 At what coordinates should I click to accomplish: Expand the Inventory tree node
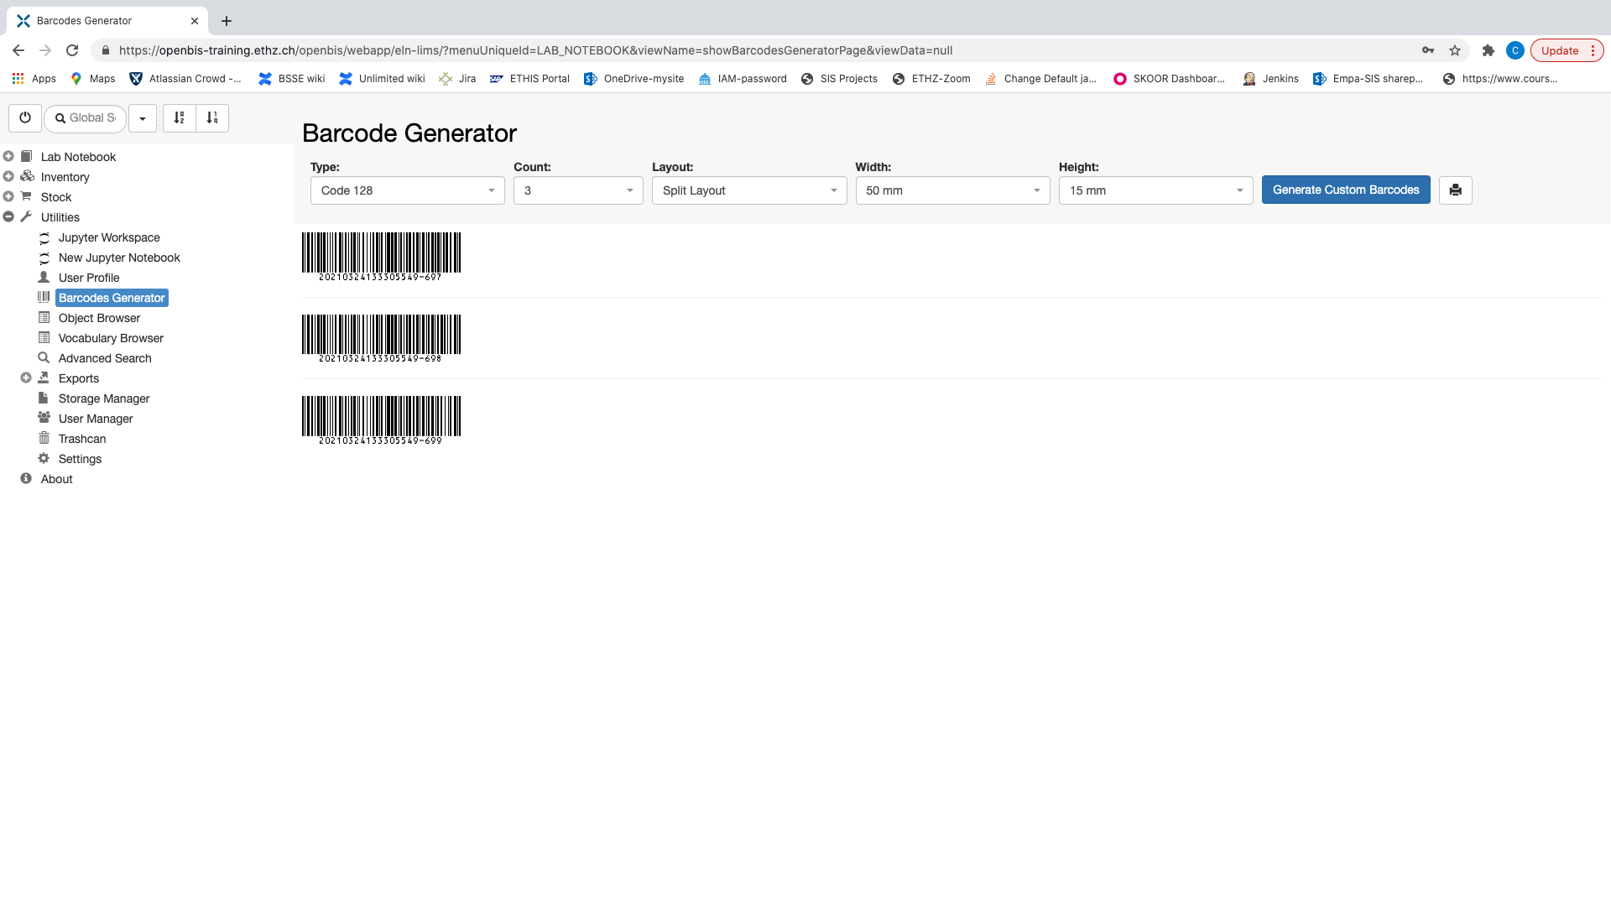point(8,176)
